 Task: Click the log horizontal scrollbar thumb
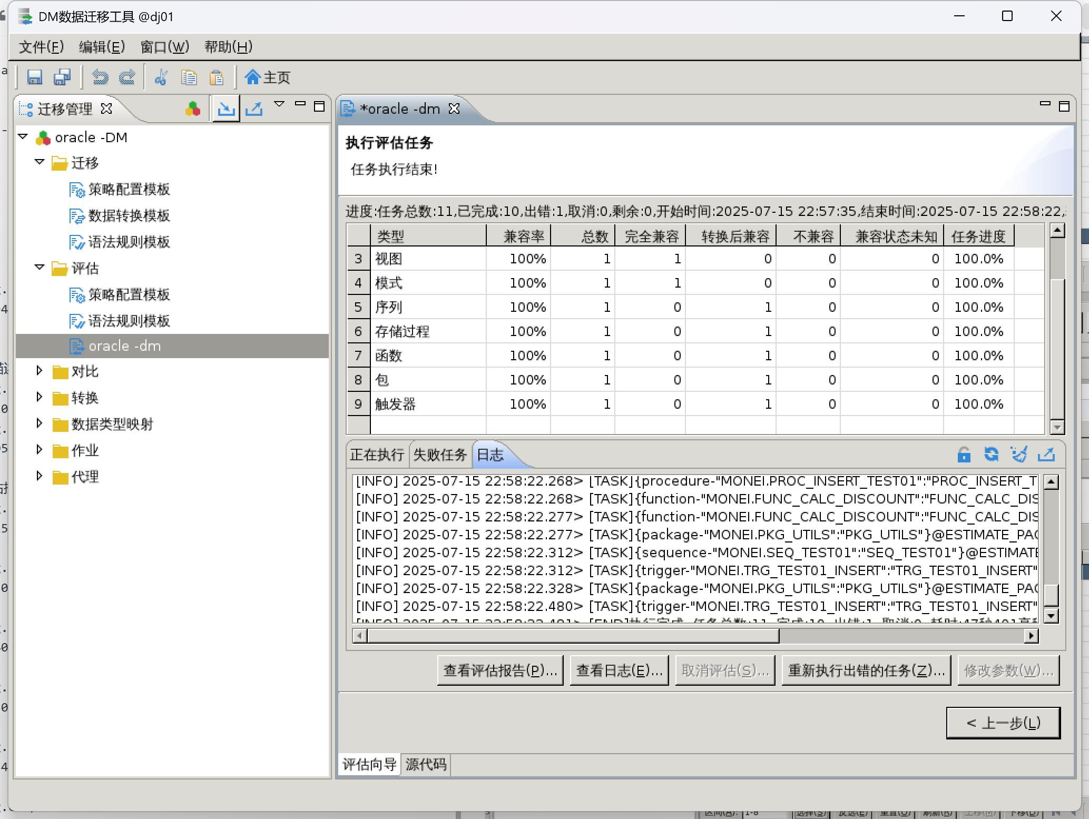(x=573, y=636)
